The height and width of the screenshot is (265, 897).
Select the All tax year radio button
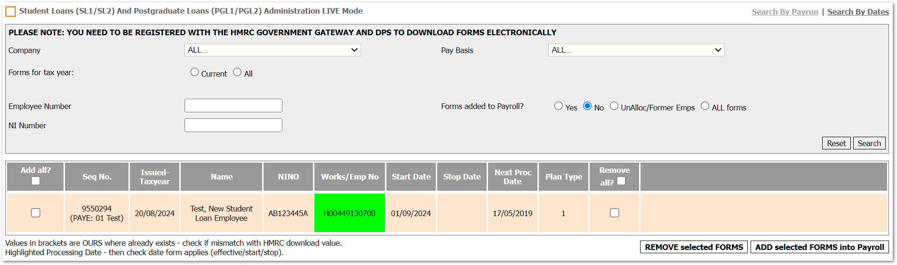pyautogui.click(x=237, y=72)
